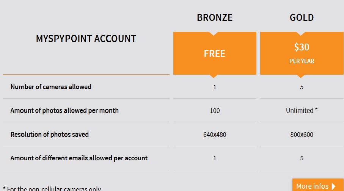Click the 800x600 resolution value
Image resolution: width=344 pixels, height=191 pixels.
click(302, 135)
